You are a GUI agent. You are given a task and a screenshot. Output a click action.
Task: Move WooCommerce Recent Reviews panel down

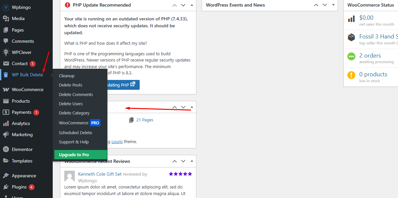pos(183,161)
